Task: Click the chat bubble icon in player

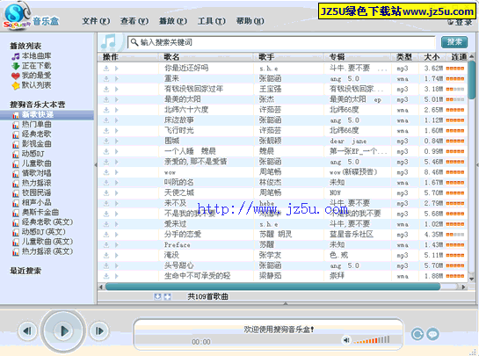Action: (432, 334)
